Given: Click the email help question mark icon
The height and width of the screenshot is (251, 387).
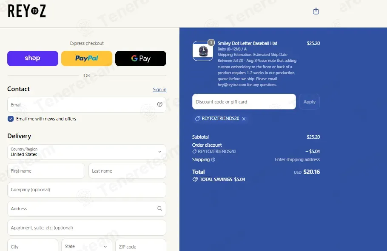Looking at the screenshot, I should click(159, 104).
